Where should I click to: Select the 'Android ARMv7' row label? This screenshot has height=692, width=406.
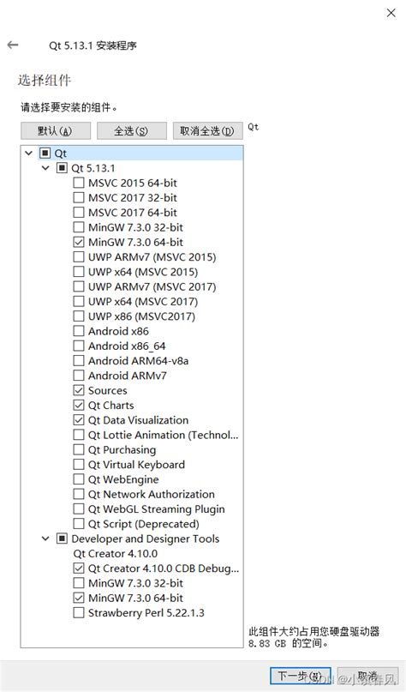coord(128,376)
